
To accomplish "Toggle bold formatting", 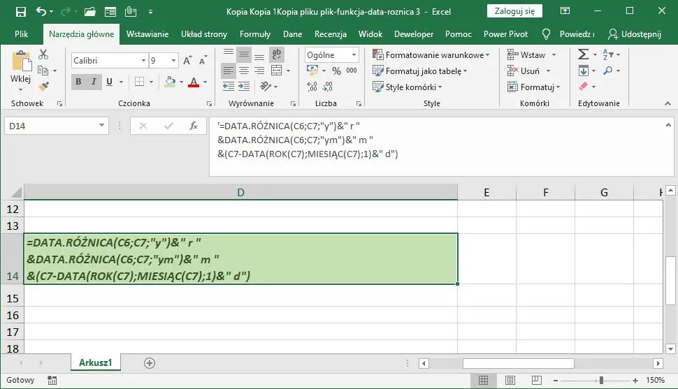I will tap(78, 82).
